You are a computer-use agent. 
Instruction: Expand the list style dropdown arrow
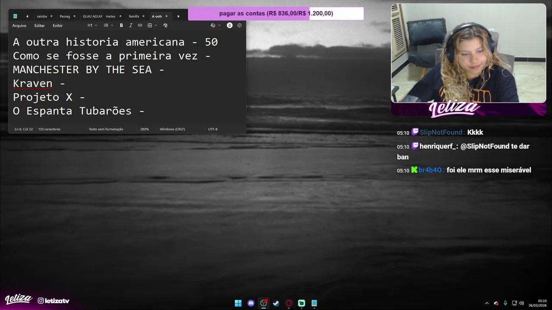pyautogui.click(x=112, y=25)
